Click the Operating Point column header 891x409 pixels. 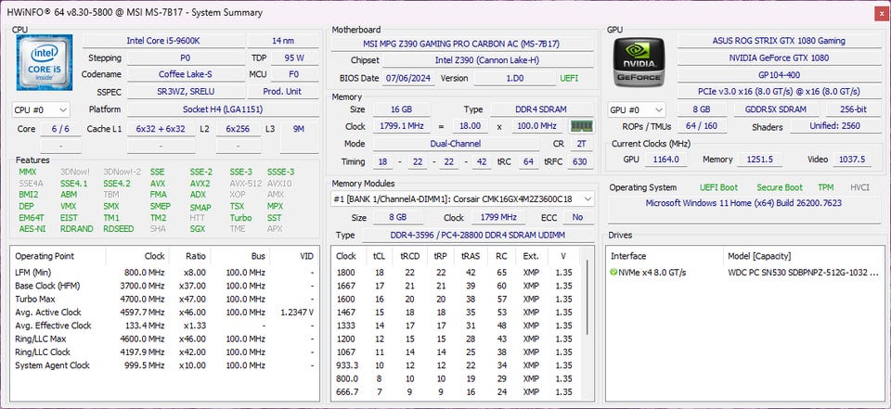58,256
